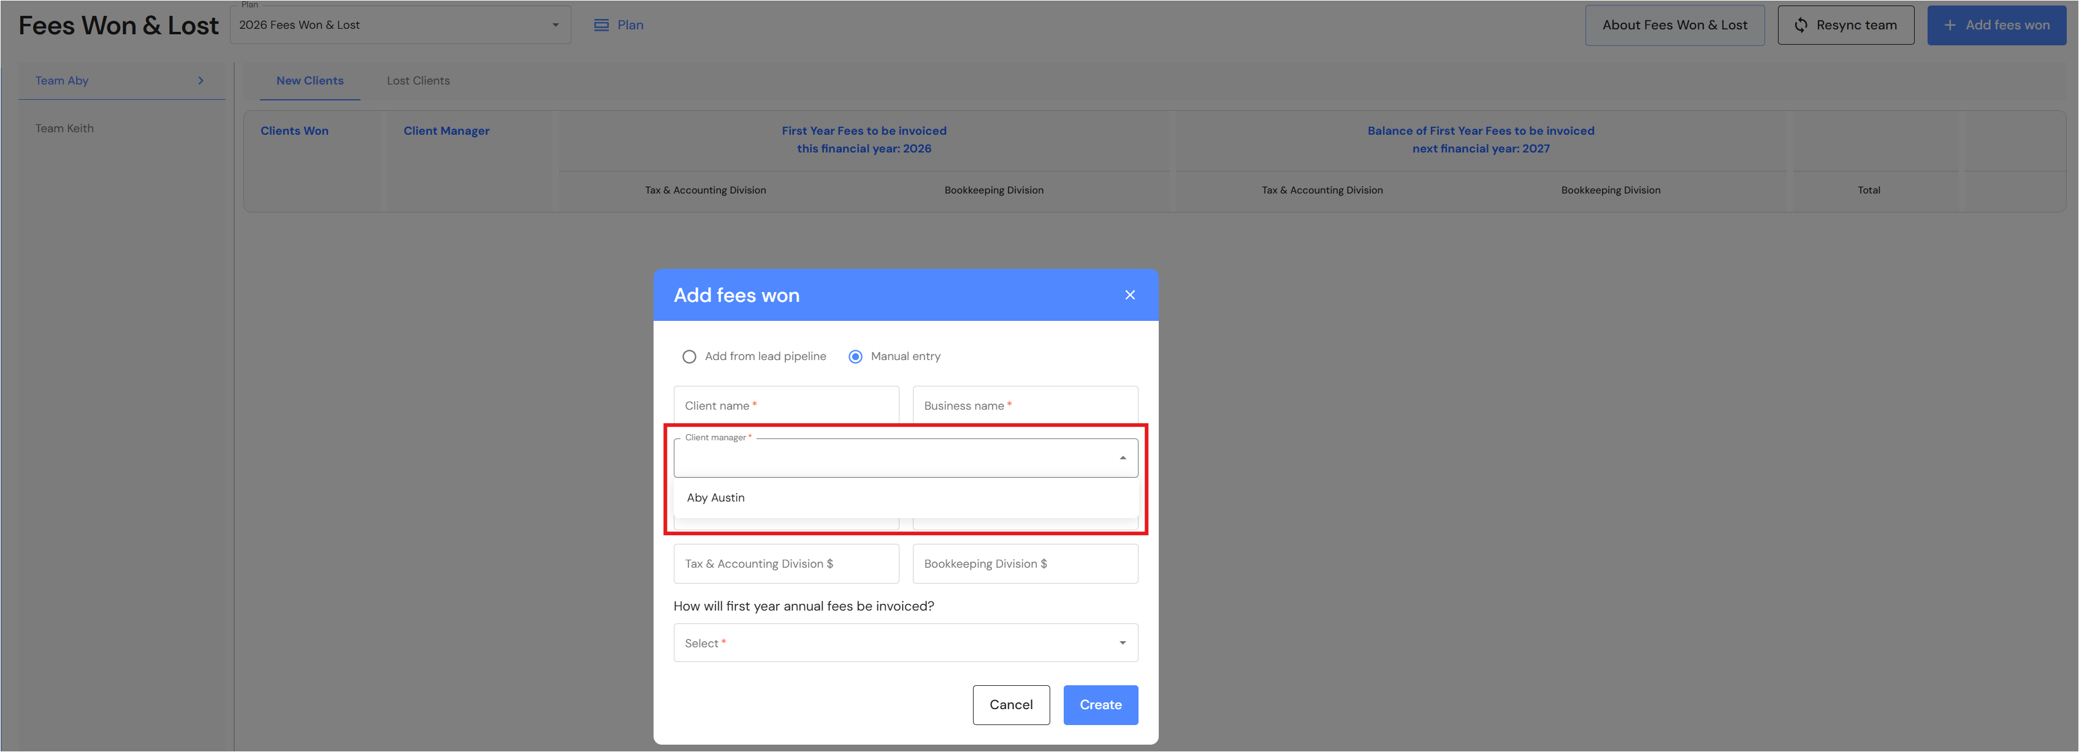Select Manual entry radio button

click(855, 356)
